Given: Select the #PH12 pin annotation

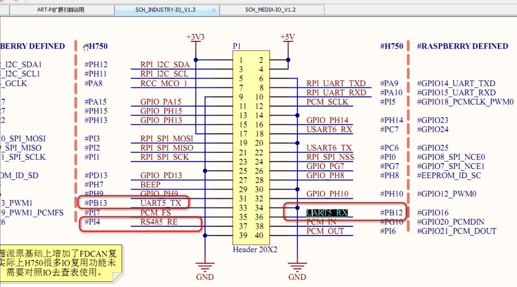Looking at the screenshot, I should pyautogui.click(x=96, y=64).
